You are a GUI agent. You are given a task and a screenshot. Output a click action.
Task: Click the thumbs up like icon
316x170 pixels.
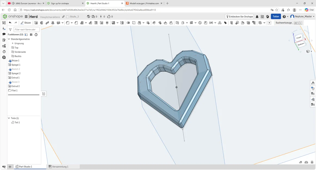click(109, 17)
